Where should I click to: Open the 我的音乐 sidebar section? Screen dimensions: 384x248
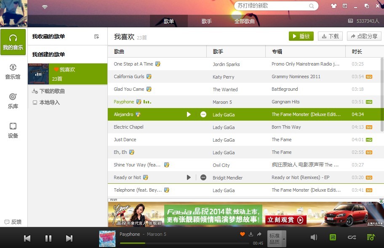pos(13,42)
